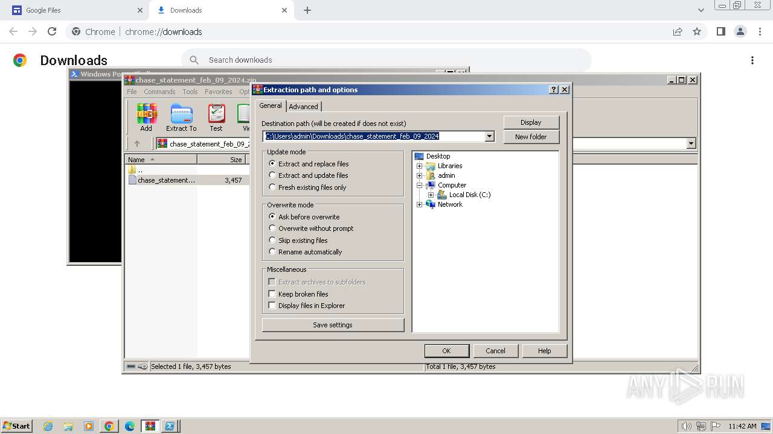Click the Windows Start button
This screenshot has height=434, width=773.
coord(16,426)
